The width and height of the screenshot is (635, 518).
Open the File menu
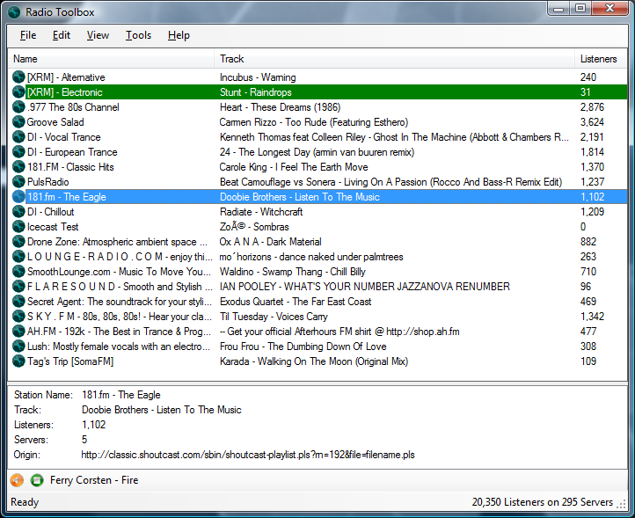(x=28, y=35)
